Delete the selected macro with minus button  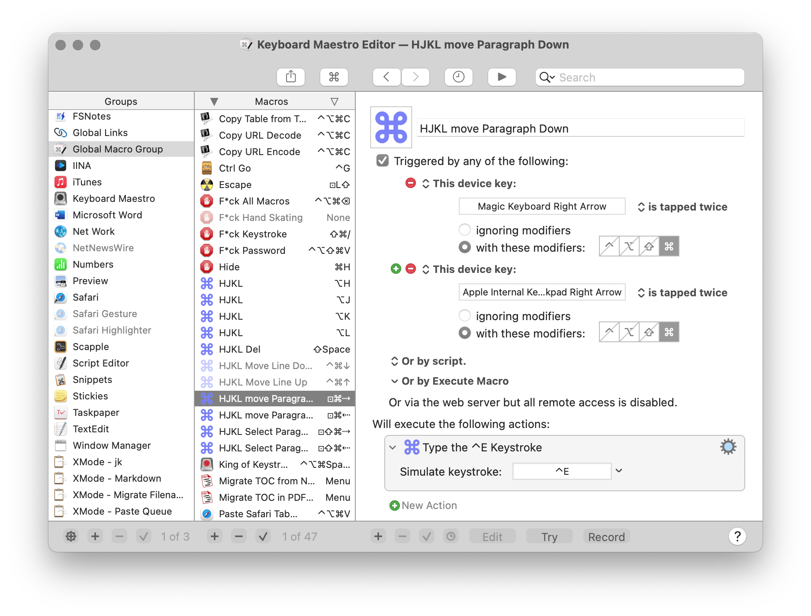(x=239, y=536)
